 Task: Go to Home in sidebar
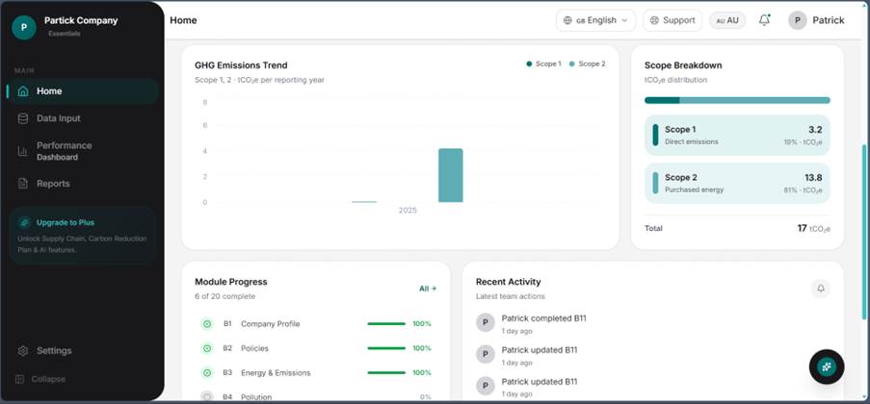pos(83,91)
